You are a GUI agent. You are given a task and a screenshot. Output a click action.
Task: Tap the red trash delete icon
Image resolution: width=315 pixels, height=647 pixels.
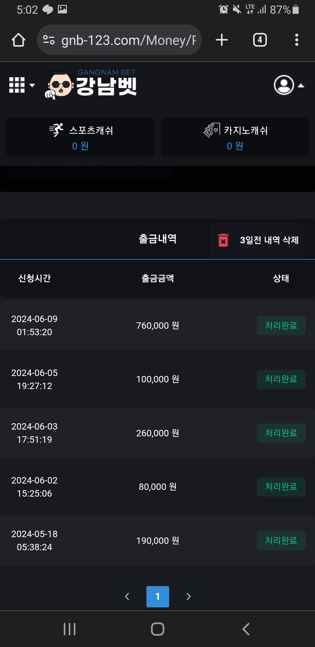click(x=223, y=240)
